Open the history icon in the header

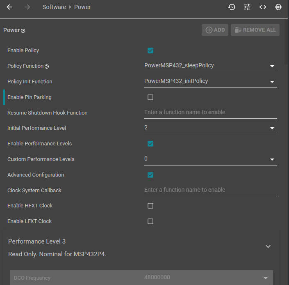tap(232, 7)
